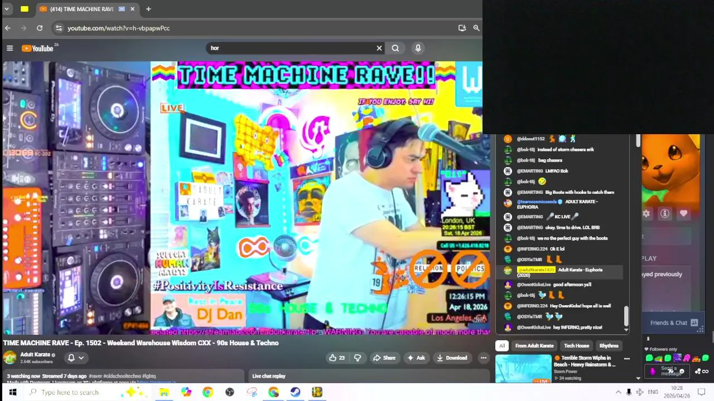Open more actions menu beside Download
Screen dimensions: 714x401
pos(484,358)
